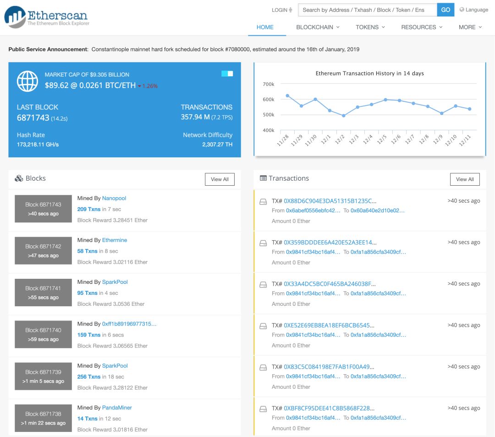Open Block 6871742 tile
495x437 pixels.
pyautogui.click(x=43, y=251)
